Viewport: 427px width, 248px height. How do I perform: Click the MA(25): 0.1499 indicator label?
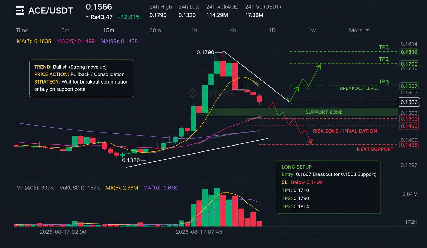coord(76,41)
